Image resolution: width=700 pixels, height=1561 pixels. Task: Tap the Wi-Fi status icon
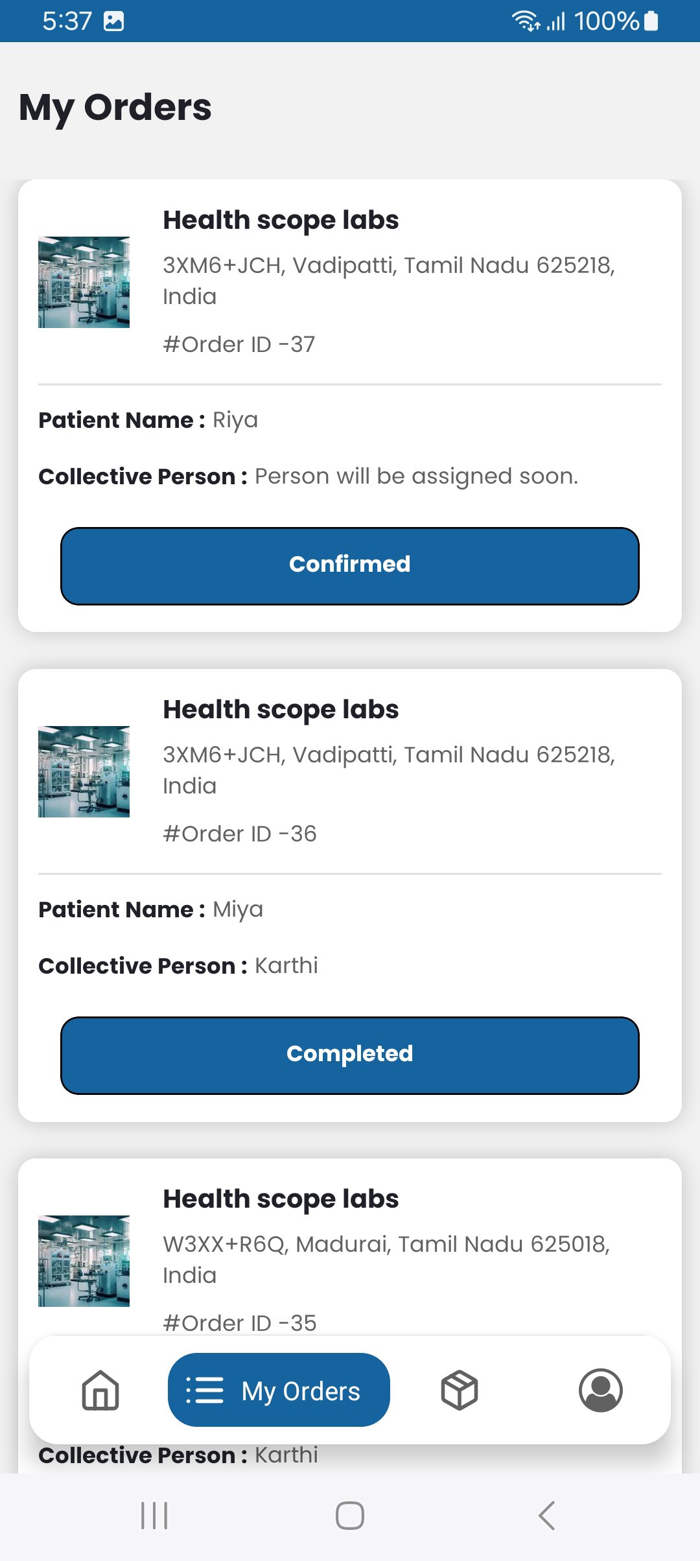(x=525, y=21)
